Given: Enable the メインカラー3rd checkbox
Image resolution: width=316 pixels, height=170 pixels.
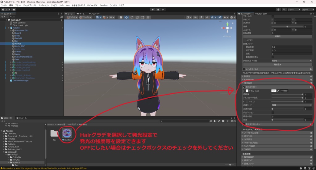Looking at the screenshot, I should [x=244, y=69].
